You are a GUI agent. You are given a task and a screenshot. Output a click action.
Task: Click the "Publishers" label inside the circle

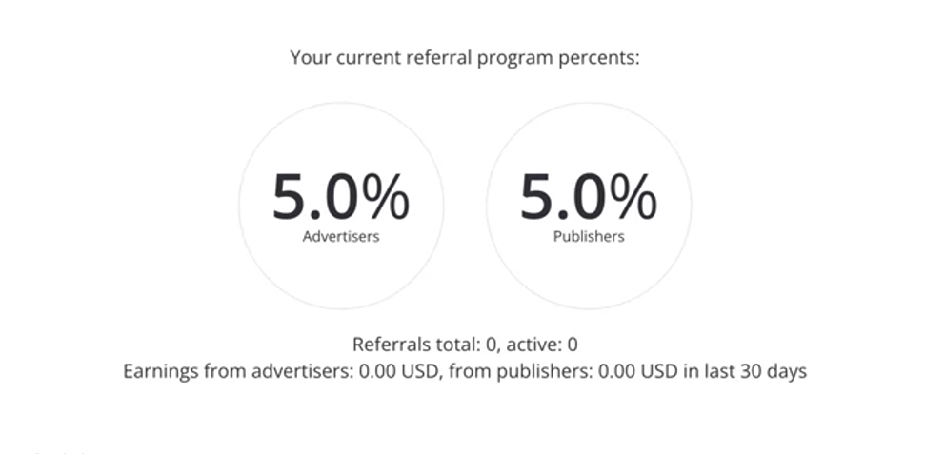coord(588,237)
